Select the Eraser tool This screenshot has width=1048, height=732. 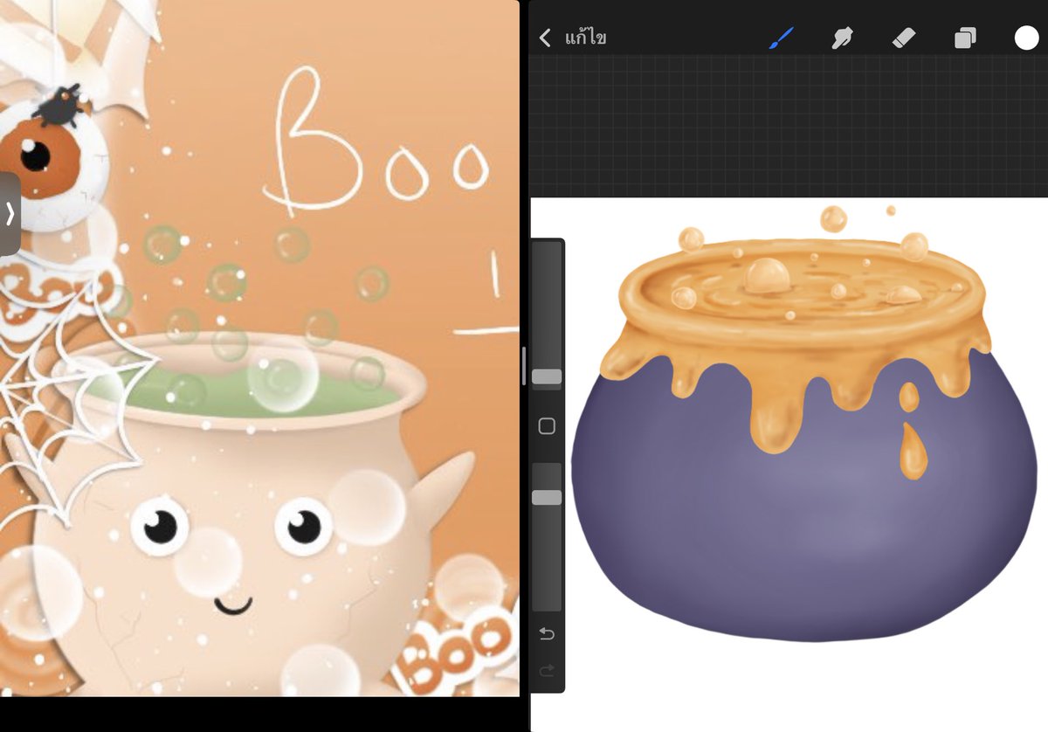pyautogui.click(x=904, y=38)
